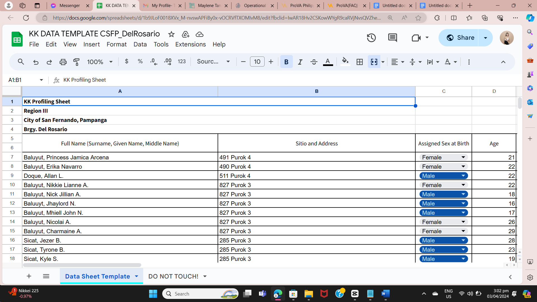537x302 pixels.
Task: Switch to DO NOT TOUCH! sheet tab
Action: pos(173,276)
